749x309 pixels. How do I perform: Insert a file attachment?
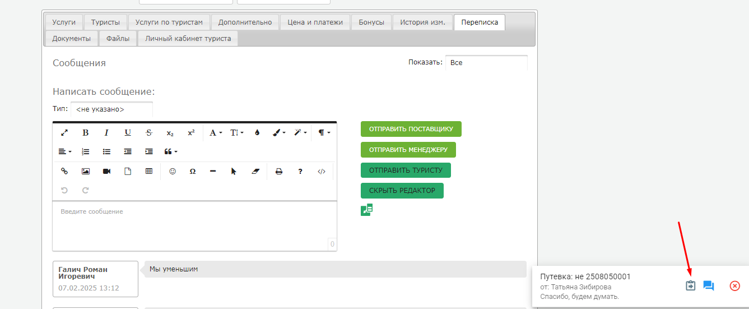(x=128, y=172)
